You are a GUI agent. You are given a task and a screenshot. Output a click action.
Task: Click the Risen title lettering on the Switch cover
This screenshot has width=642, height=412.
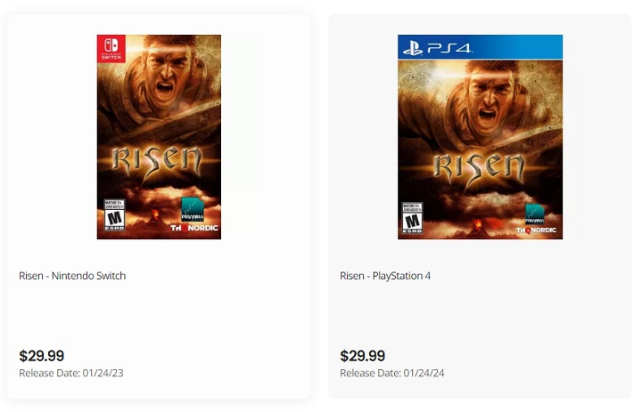point(158,162)
